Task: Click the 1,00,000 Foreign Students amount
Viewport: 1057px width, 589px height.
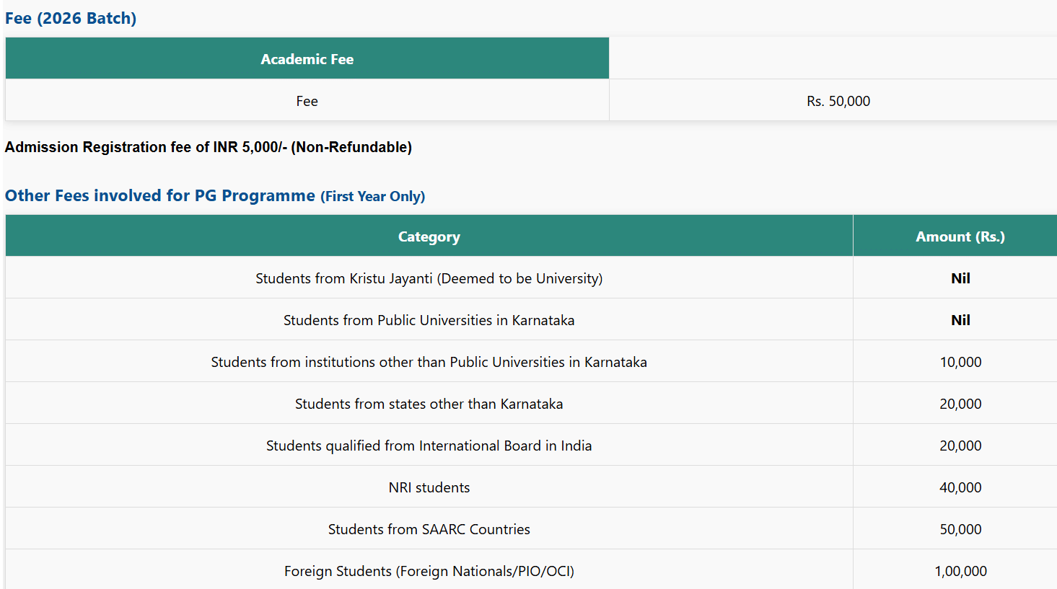Action: (960, 571)
